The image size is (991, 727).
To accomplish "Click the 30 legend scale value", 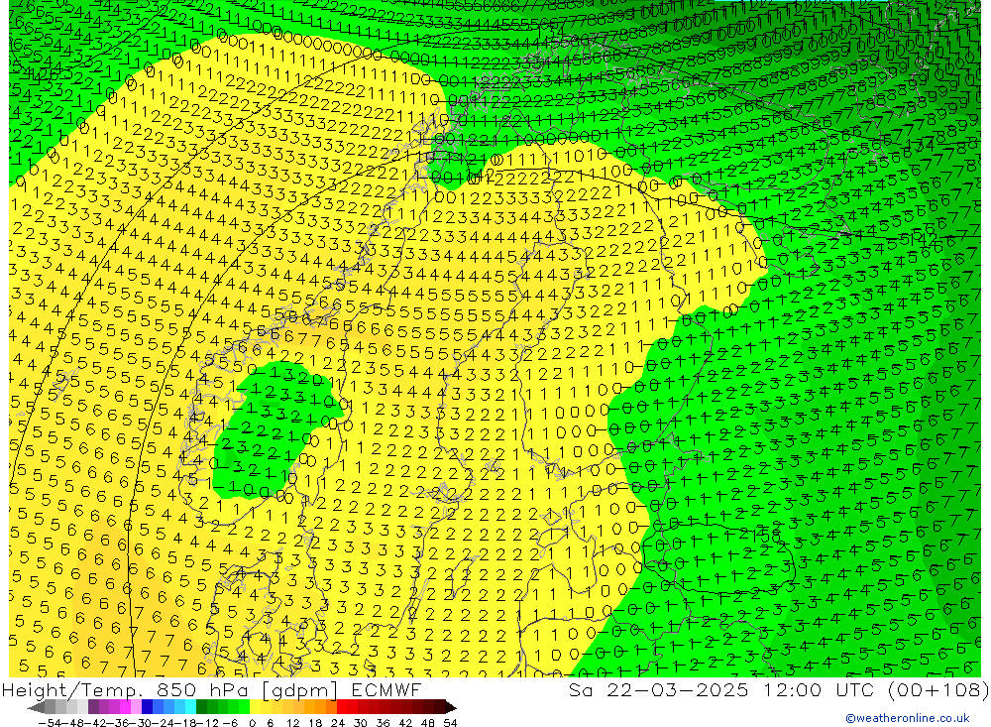I will [x=361, y=723].
